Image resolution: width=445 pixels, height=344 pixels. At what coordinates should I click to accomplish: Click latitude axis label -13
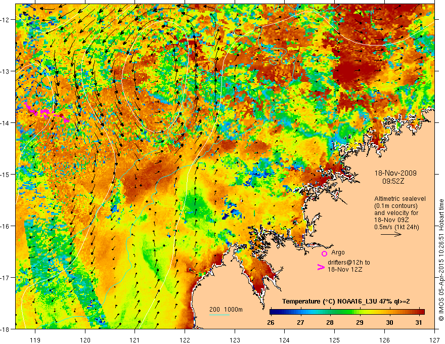coord(5,71)
